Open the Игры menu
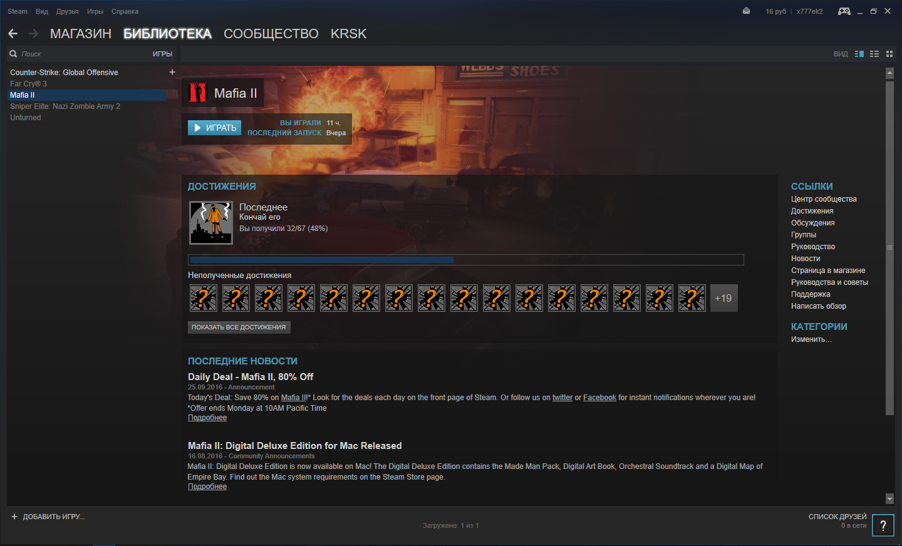This screenshot has width=902, height=546. 95,11
